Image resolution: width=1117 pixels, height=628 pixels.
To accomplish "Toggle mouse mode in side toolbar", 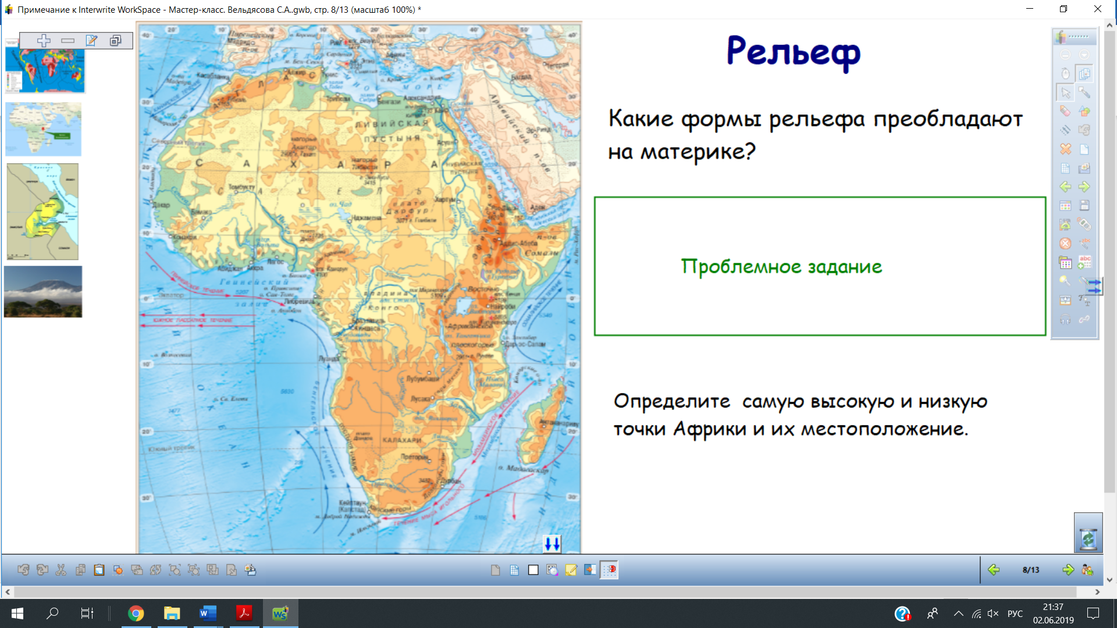I will click(x=1065, y=73).
